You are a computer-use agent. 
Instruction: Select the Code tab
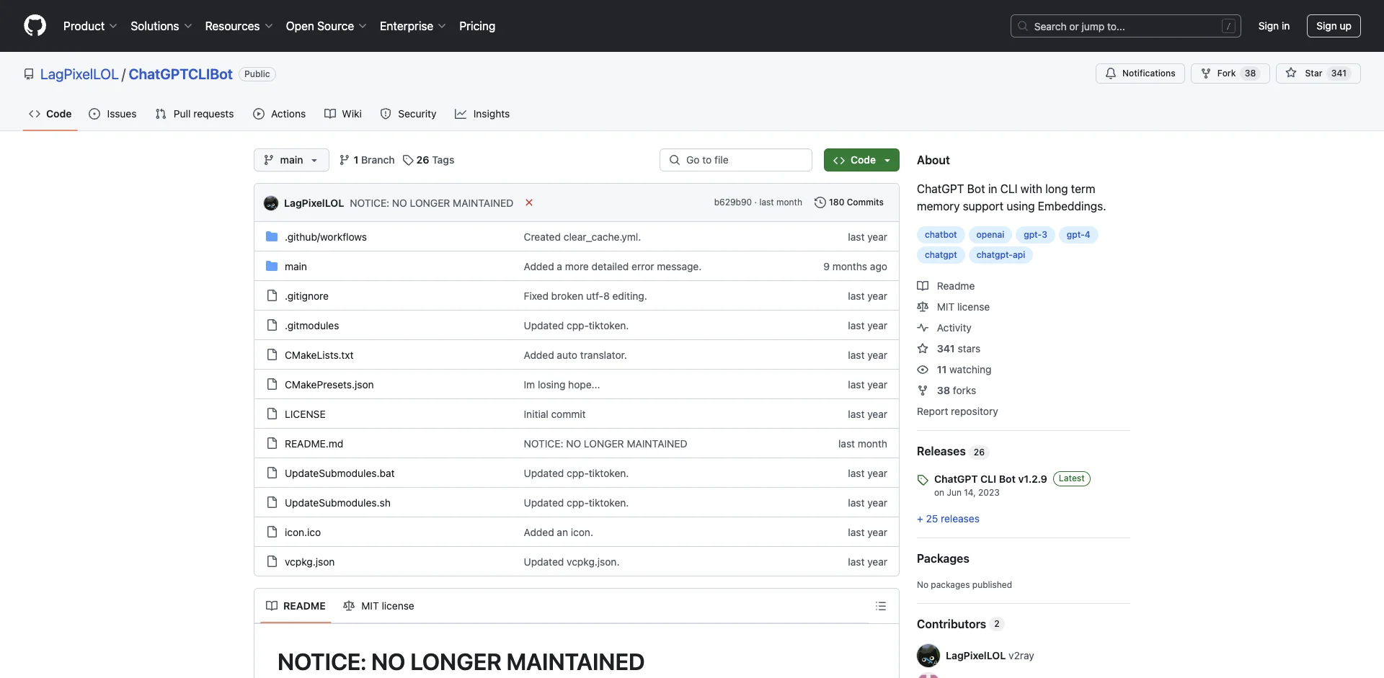[x=50, y=114]
